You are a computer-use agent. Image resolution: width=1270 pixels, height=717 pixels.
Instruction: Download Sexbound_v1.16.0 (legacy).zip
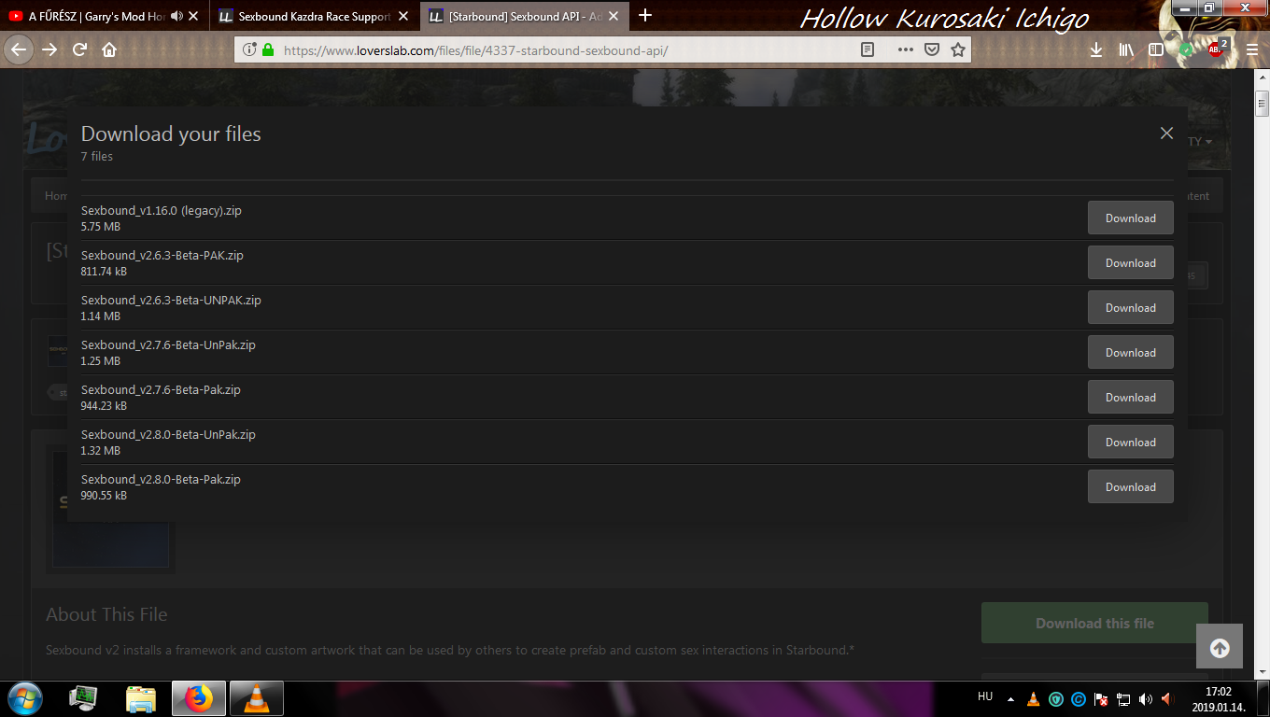coord(1130,218)
